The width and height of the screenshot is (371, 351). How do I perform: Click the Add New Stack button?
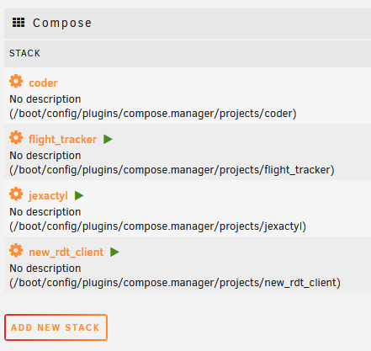point(56,327)
